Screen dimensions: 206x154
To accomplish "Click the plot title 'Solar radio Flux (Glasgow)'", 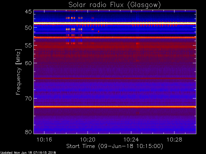I will click(x=115, y=5).
